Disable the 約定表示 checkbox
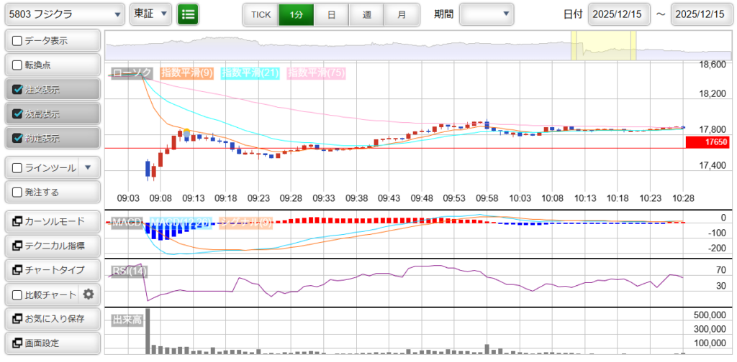Viewport: 737px width, 362px height. 18,138
